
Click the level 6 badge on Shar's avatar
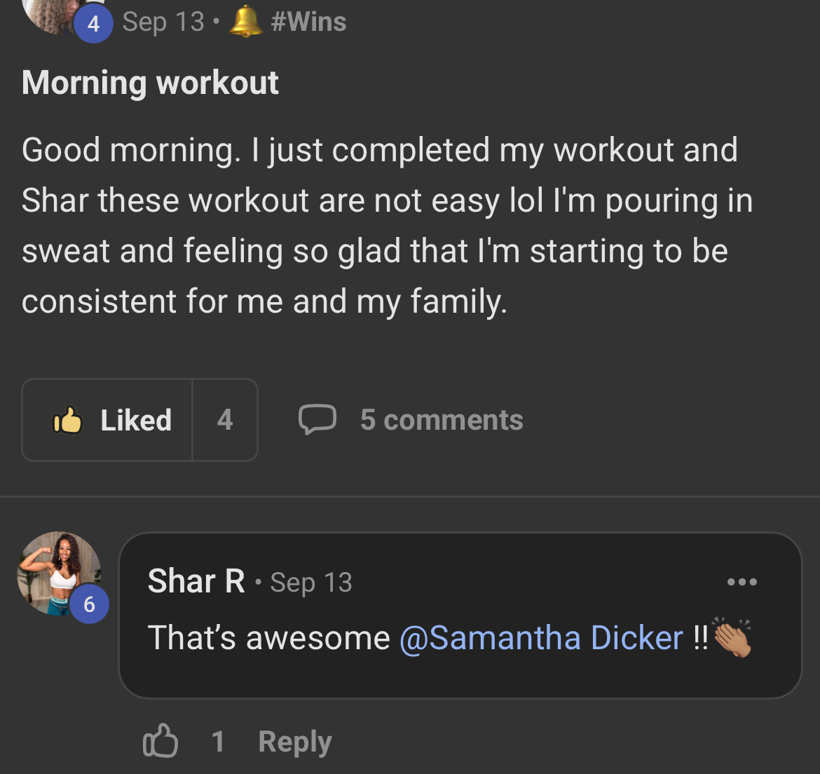[x=89, y=604]
